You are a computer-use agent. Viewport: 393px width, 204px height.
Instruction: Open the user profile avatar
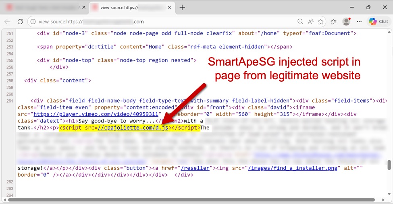(346, 22)
